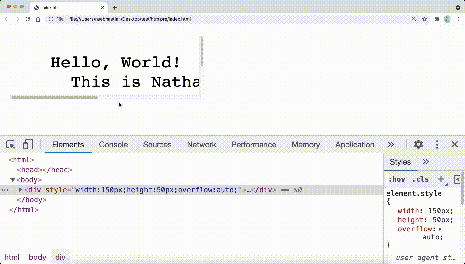Activate the inspect element picker tool
465x264 pixels.
(x=11, y=145)
